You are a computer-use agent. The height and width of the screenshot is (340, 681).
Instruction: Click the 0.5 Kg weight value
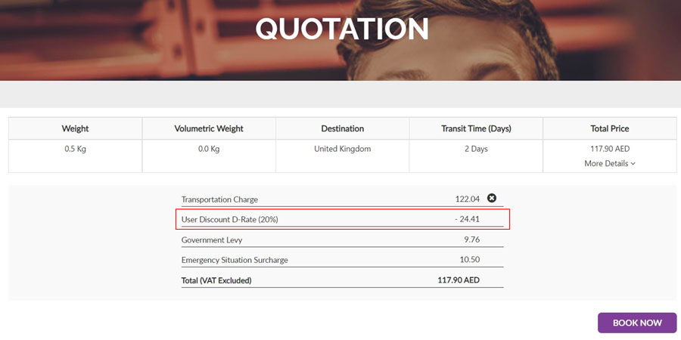(75, 149)
